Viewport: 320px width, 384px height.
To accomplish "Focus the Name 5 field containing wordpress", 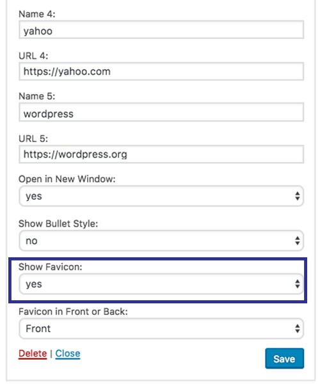I will 161,113.
